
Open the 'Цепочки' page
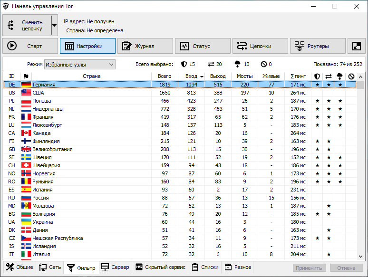point(260,46)
